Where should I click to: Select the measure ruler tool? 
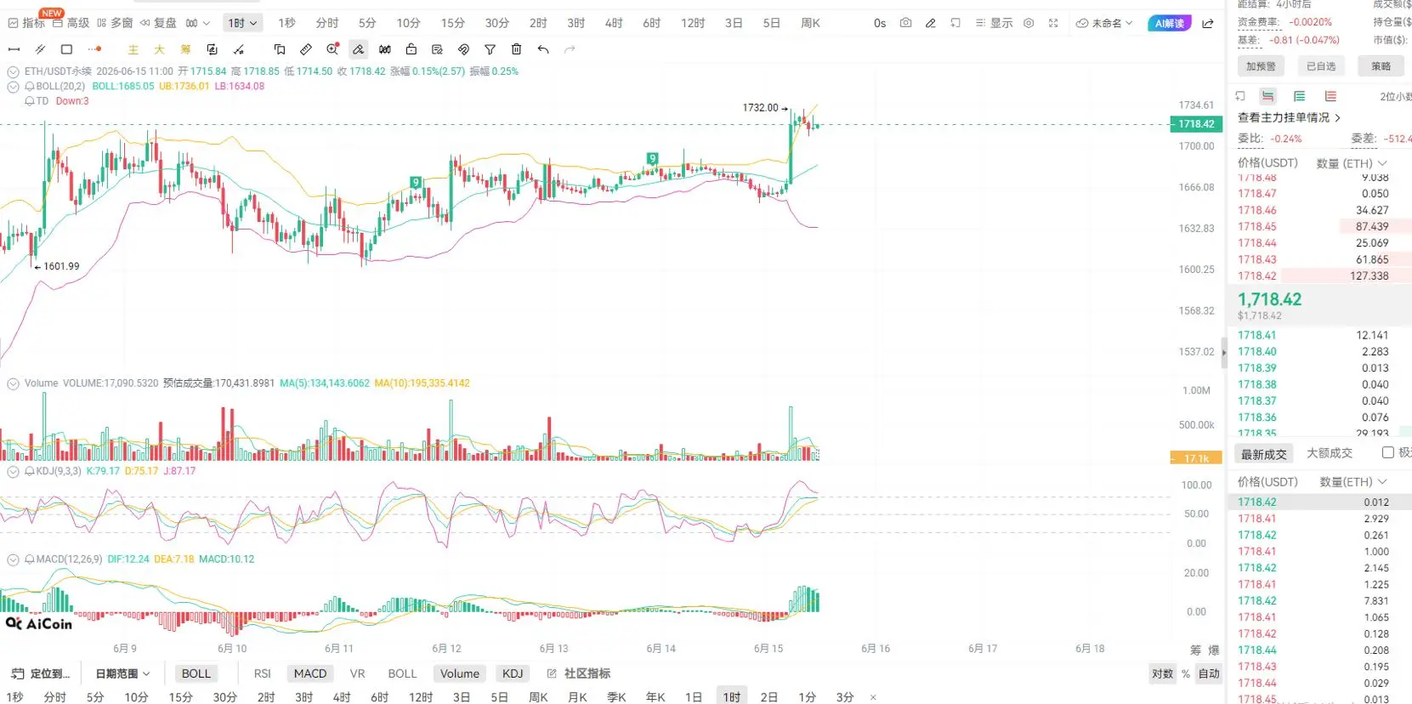[x=306, y=49]
